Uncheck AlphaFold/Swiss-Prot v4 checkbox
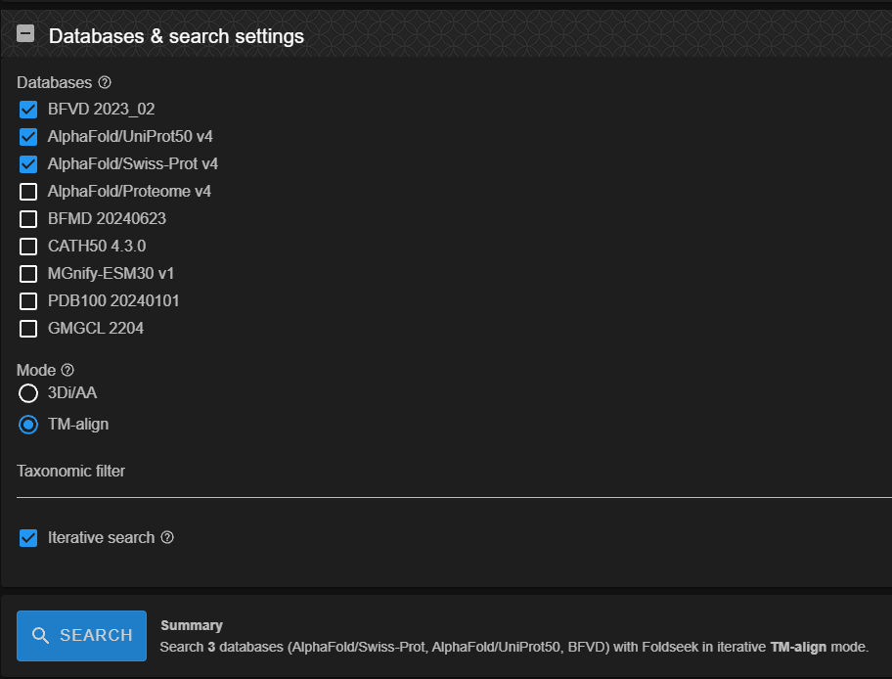This screenshot has height=679, width=892. point(28,164)
